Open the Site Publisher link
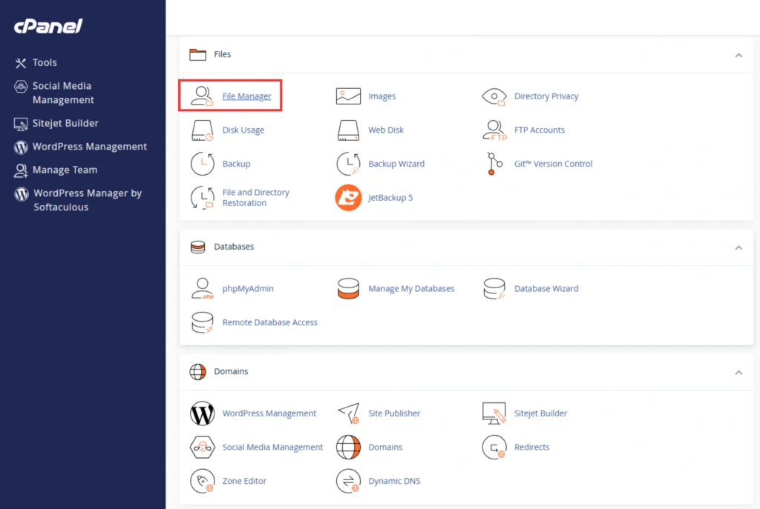This screenshot has width=760, height=509. click(394, 413)
